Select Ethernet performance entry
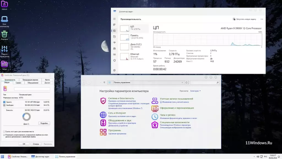The height and width of the screenshot is (159, 282). click(134, 56)
